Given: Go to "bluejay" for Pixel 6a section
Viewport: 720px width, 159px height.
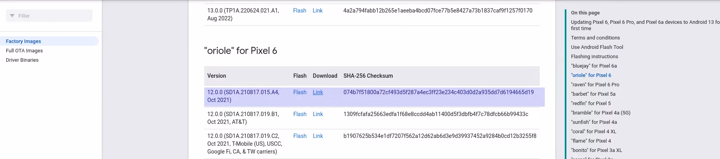Looking at the screenshot, I should [x=594, y=66].
